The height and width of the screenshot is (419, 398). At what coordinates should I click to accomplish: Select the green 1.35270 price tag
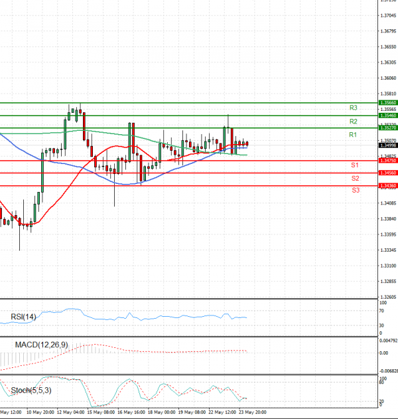point(388,128)
